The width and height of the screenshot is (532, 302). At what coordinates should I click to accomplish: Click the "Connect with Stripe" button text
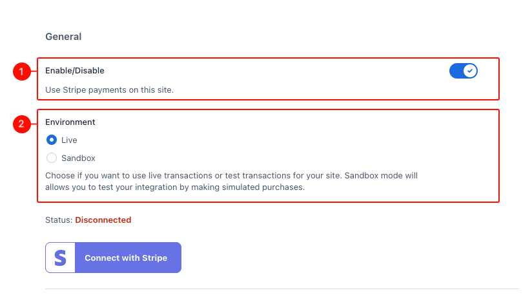[126, 258]
